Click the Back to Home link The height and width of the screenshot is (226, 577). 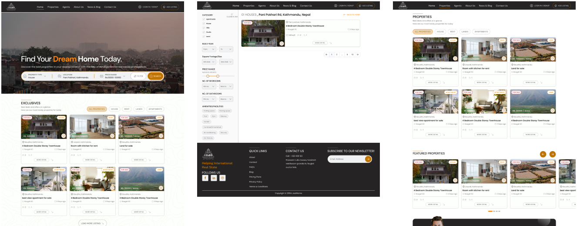352,15
